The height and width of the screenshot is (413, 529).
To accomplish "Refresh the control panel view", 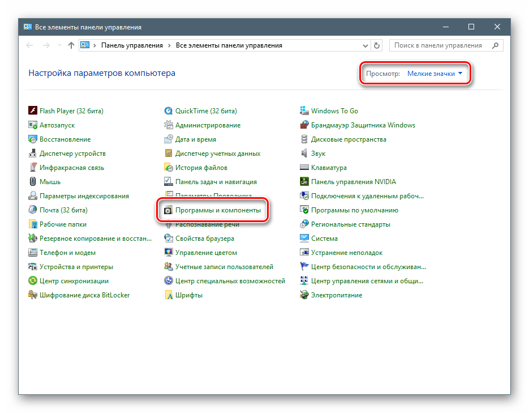I will tap(377, 45).
